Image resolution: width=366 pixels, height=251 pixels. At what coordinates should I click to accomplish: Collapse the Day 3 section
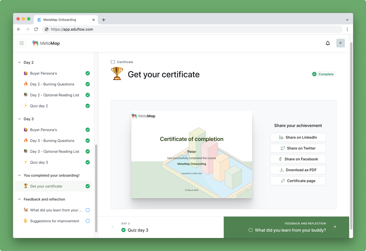pyautogui.click(x=19, y=119)
